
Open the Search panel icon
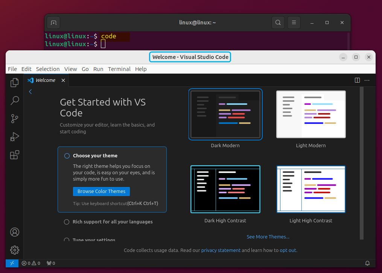click(x=14, y=101)
